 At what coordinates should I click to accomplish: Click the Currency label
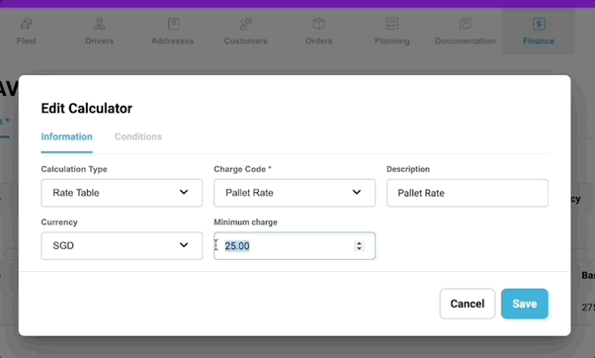point(59,223)
